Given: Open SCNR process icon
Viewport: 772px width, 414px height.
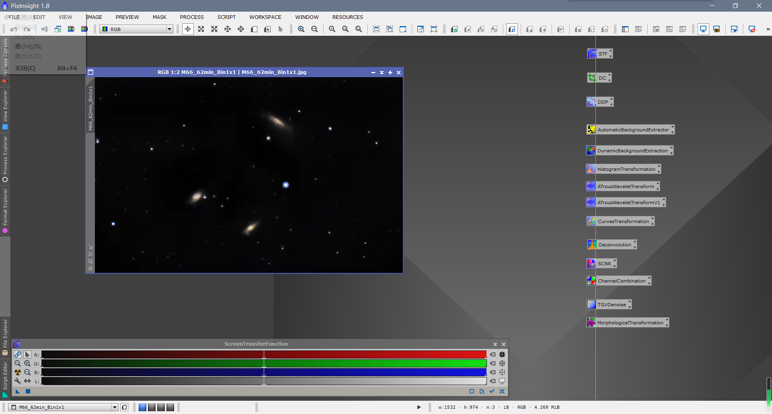Looking at the screenshot, I should point(602,263).
